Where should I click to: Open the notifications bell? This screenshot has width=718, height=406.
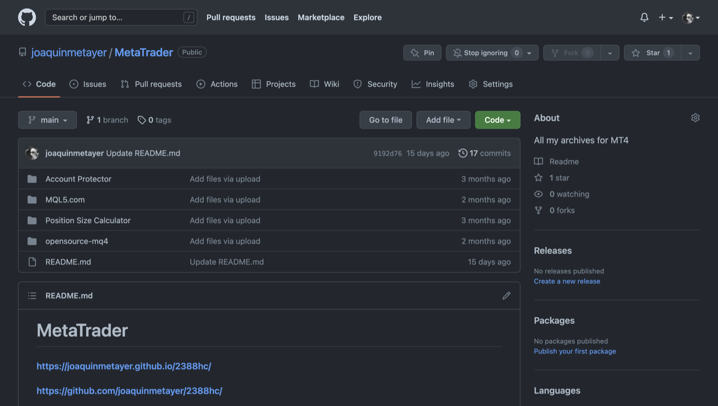(x=644, y=18)
